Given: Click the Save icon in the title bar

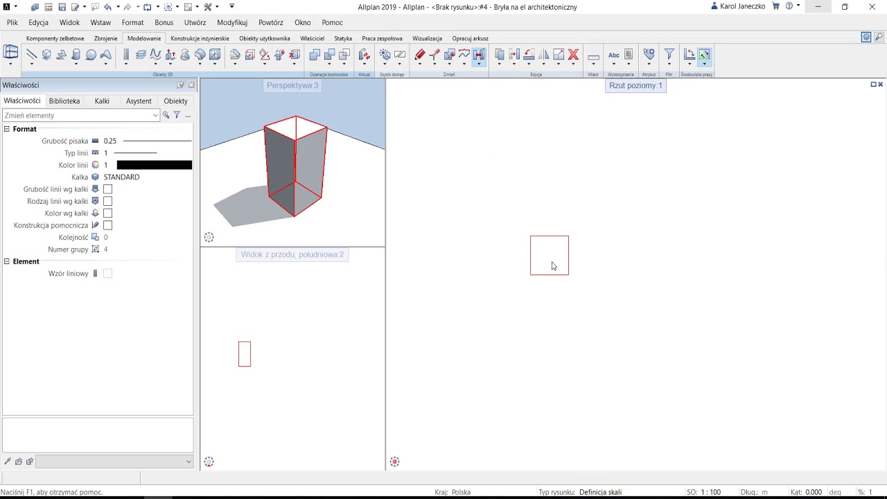Looking at the screenshot, I should (62, 7).
